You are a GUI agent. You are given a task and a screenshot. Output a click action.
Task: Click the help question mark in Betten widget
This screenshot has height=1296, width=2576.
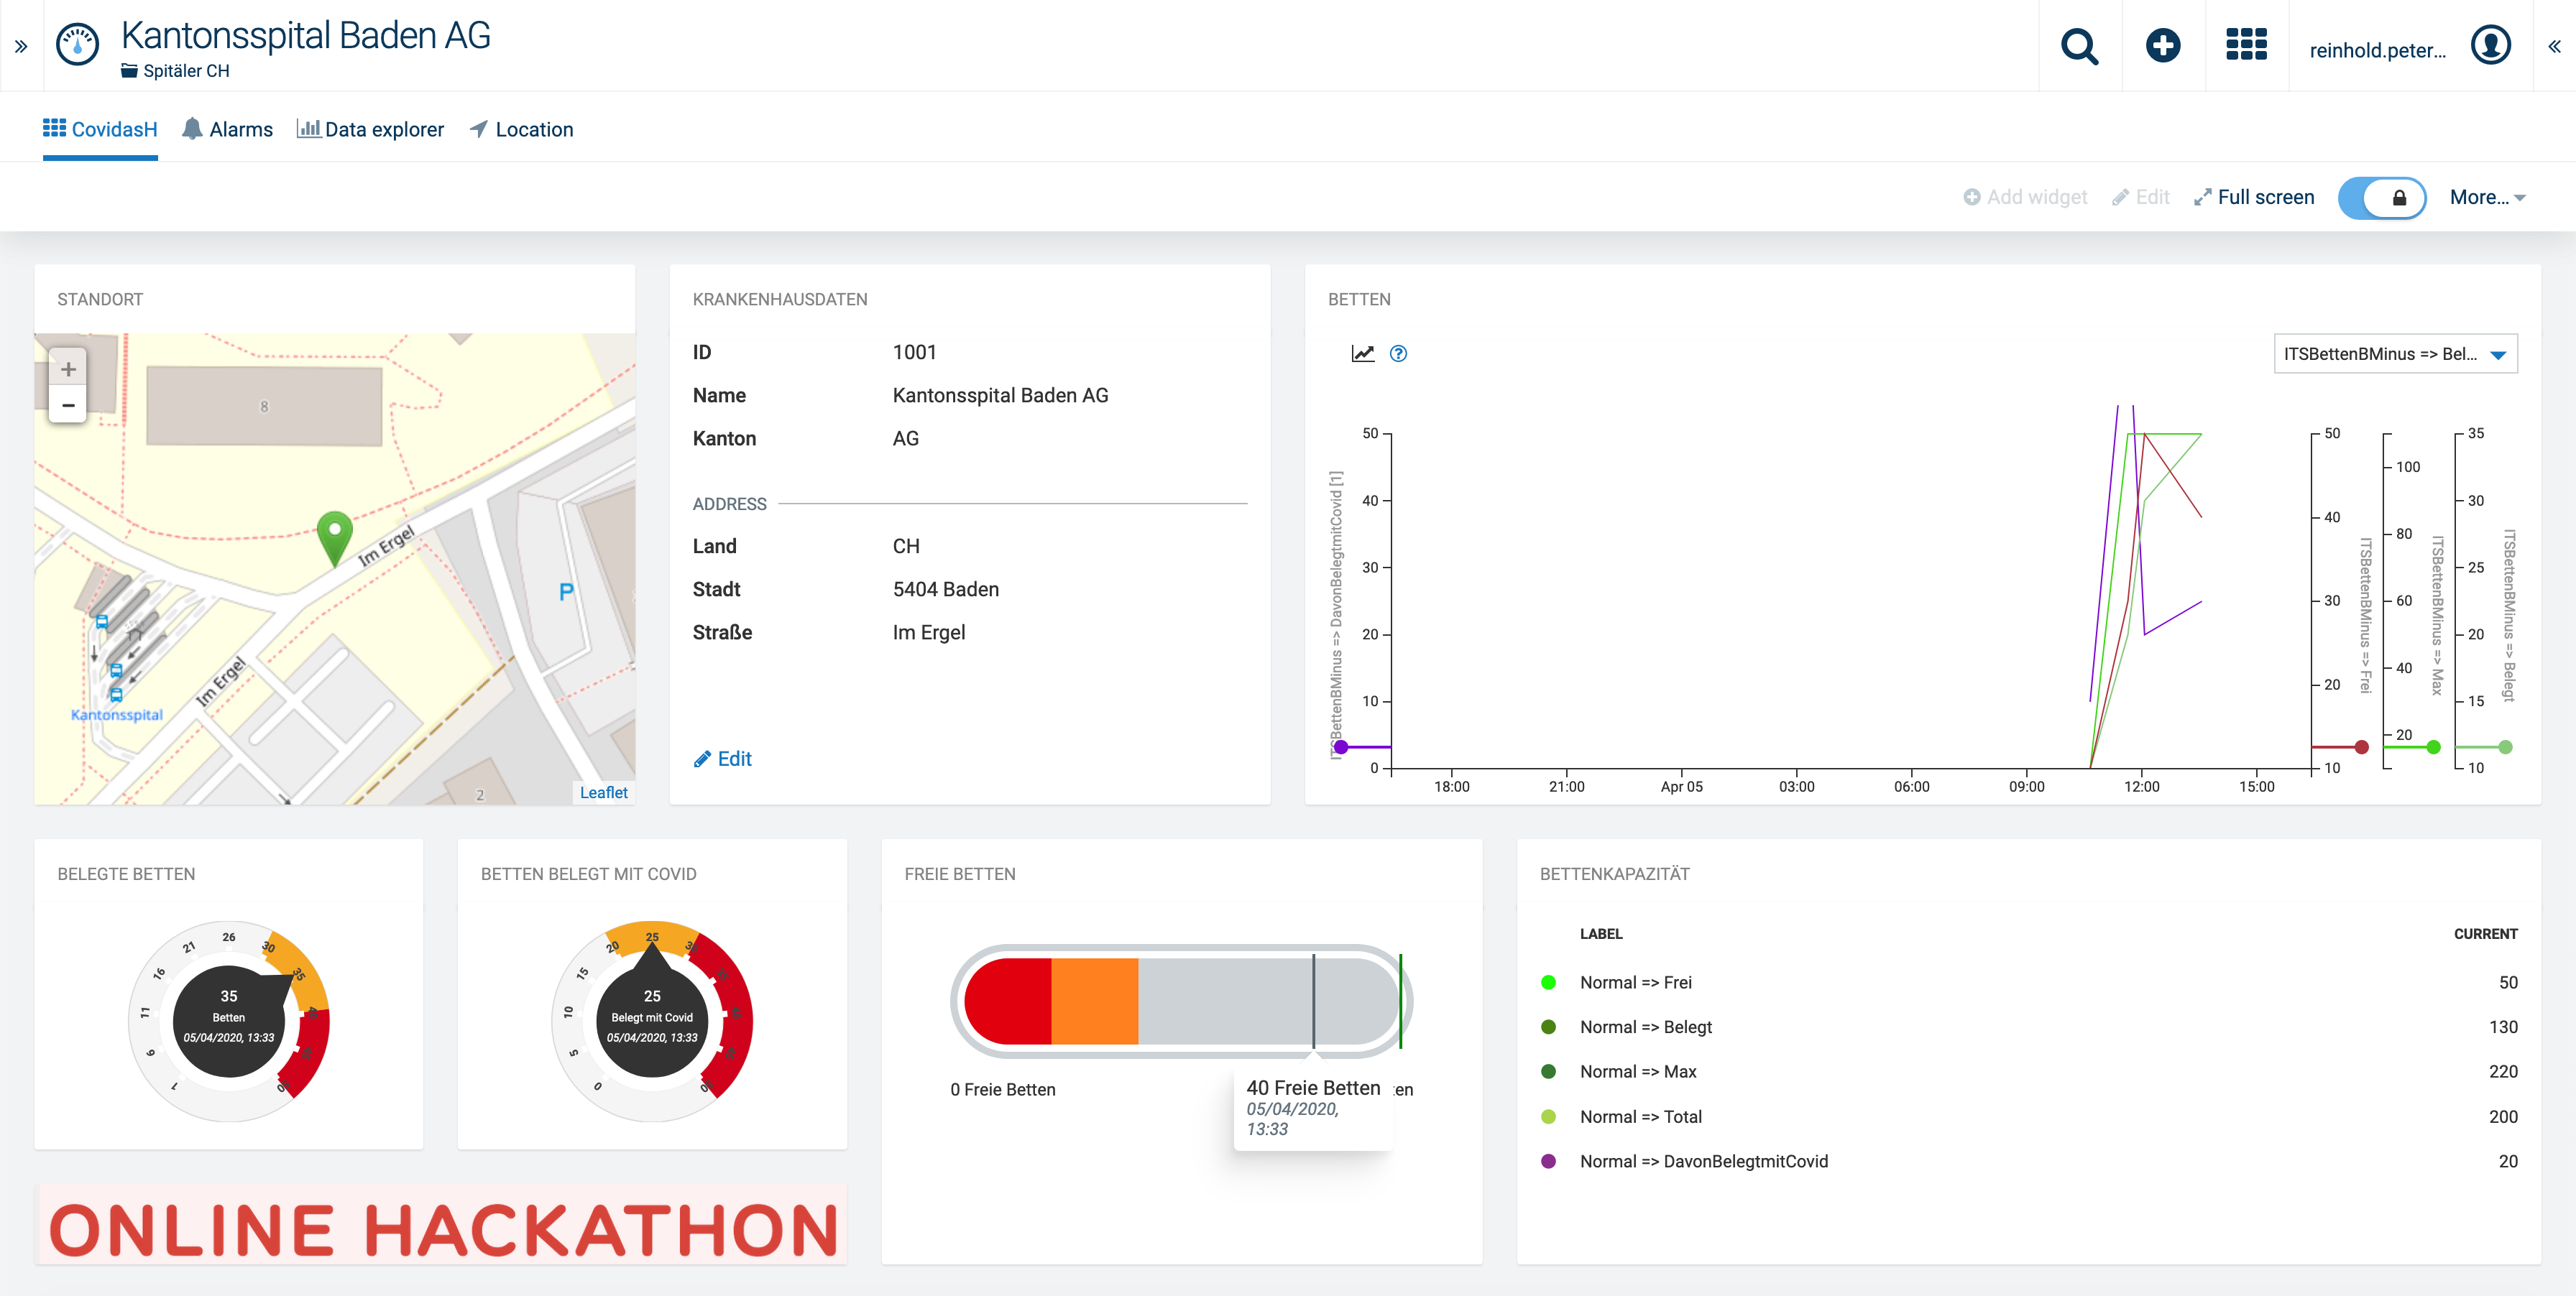tap(1398, 353)
